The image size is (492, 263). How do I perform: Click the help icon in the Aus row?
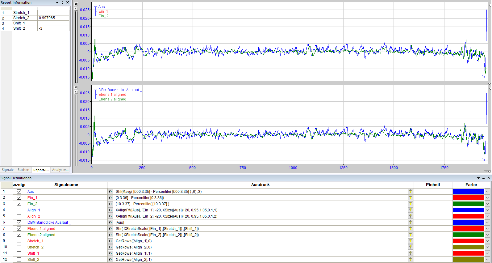tap(411, 192)
